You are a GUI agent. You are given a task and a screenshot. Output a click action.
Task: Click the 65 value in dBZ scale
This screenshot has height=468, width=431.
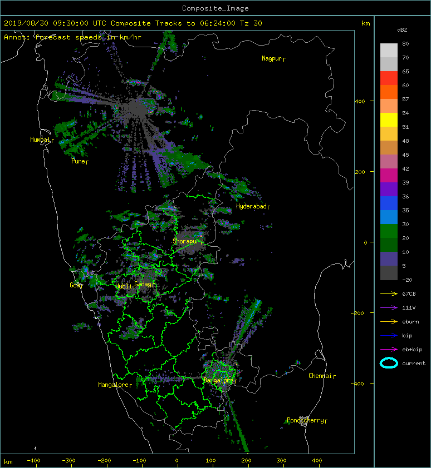pos(405,71)
